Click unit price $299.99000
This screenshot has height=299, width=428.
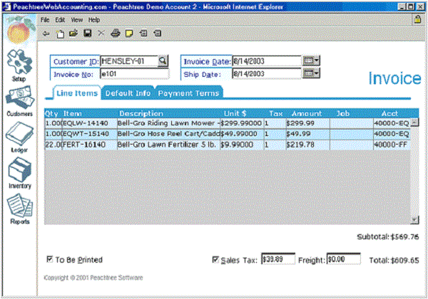[242, 123]
